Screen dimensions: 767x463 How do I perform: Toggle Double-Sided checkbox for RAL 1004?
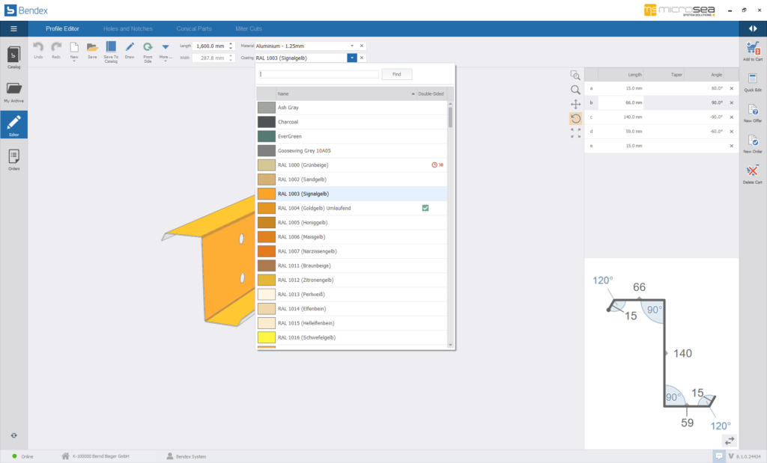(425, 208)
